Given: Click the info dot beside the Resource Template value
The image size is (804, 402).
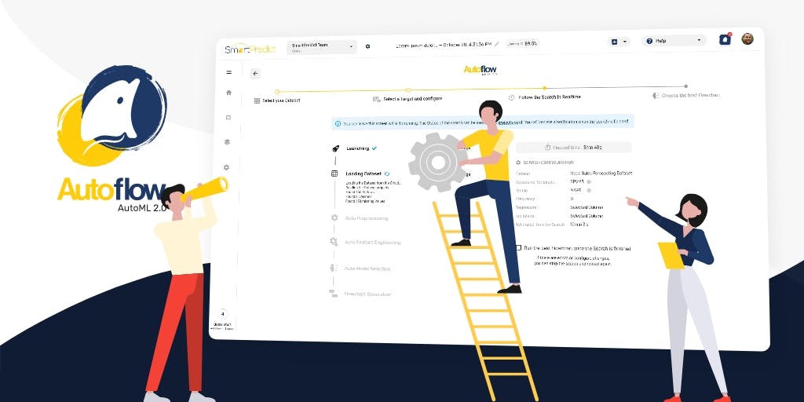Looking at the screenshot, I should [589, 181].
